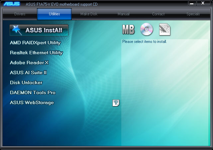Click the CD disc browse icon

coord(147,29)
